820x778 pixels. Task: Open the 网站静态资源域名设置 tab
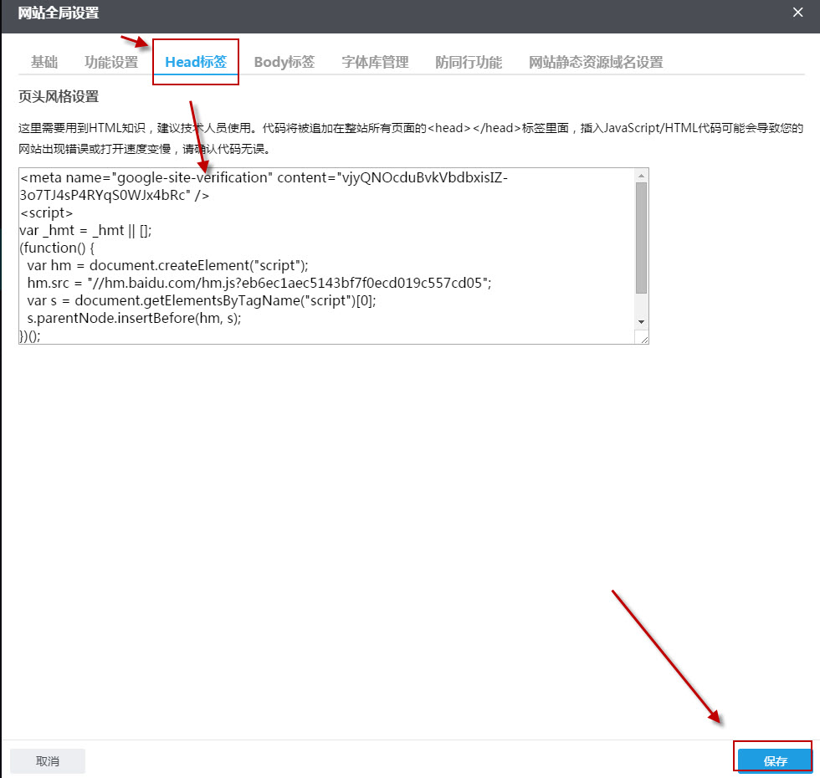pyautogui.click(x=596, y=62)
